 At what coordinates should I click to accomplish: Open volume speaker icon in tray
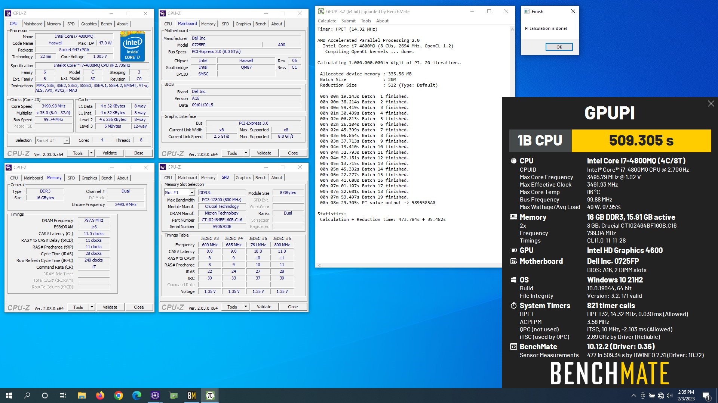(669, 396)
